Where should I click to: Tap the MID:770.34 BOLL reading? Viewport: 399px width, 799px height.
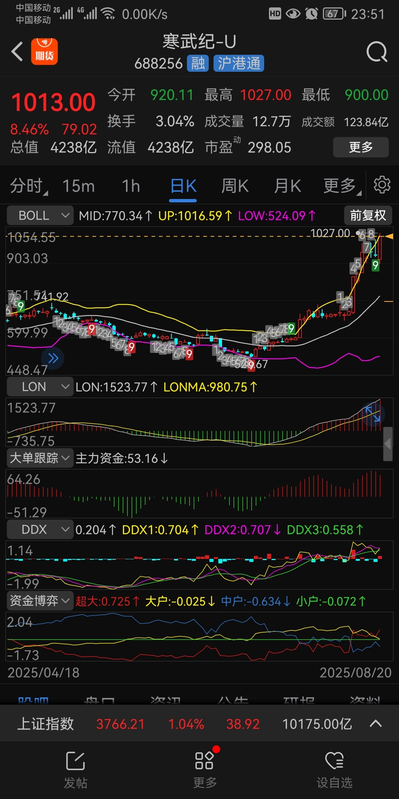coord(115,216)
